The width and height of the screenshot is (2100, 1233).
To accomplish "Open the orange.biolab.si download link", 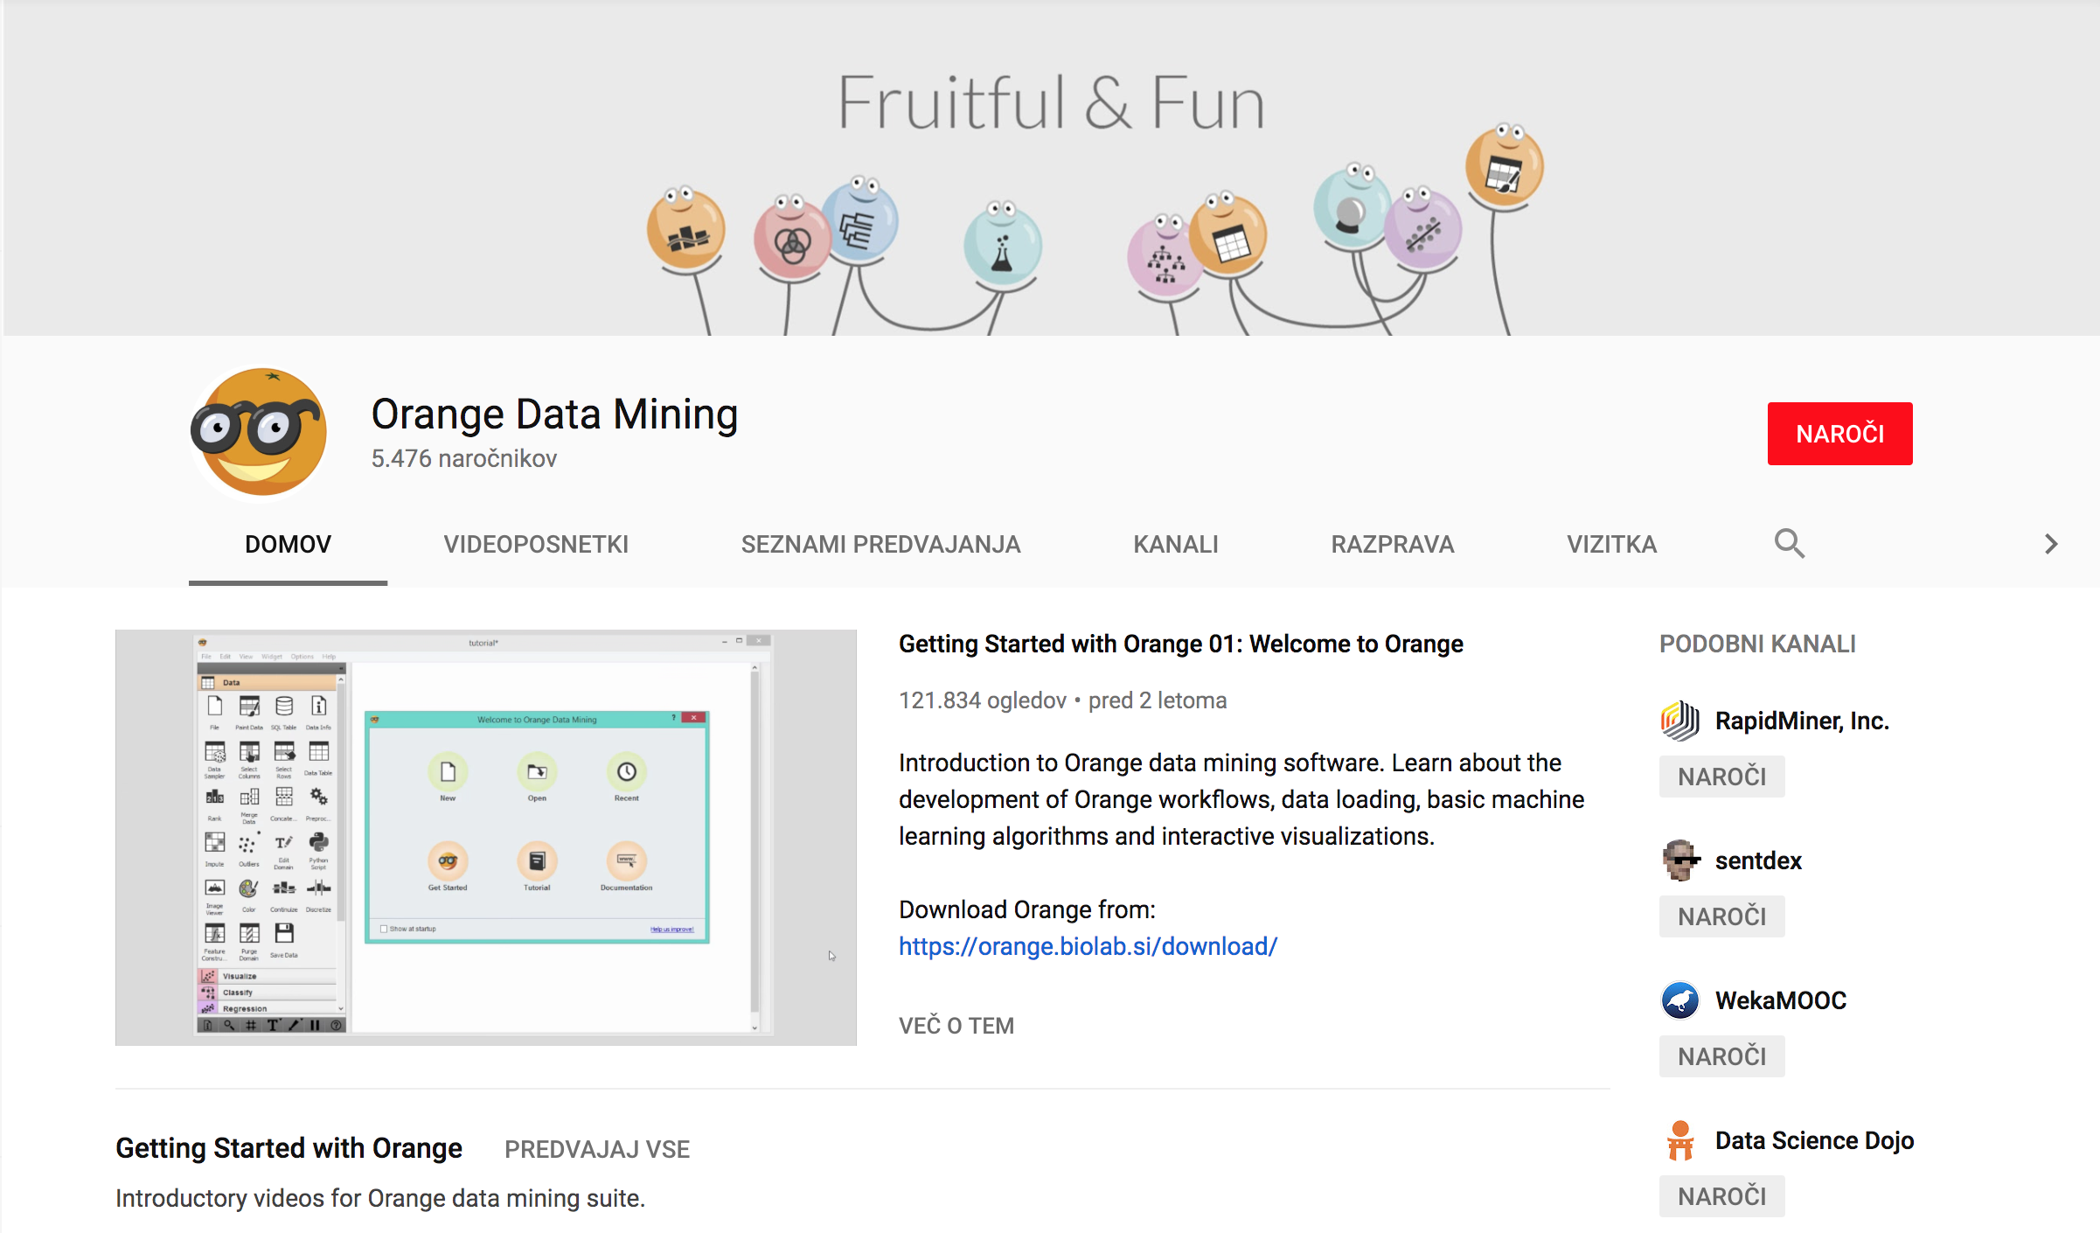I will click(x=1088, y=946).
